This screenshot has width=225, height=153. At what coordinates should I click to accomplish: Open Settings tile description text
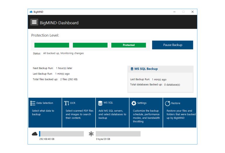[x=146, y=116]
